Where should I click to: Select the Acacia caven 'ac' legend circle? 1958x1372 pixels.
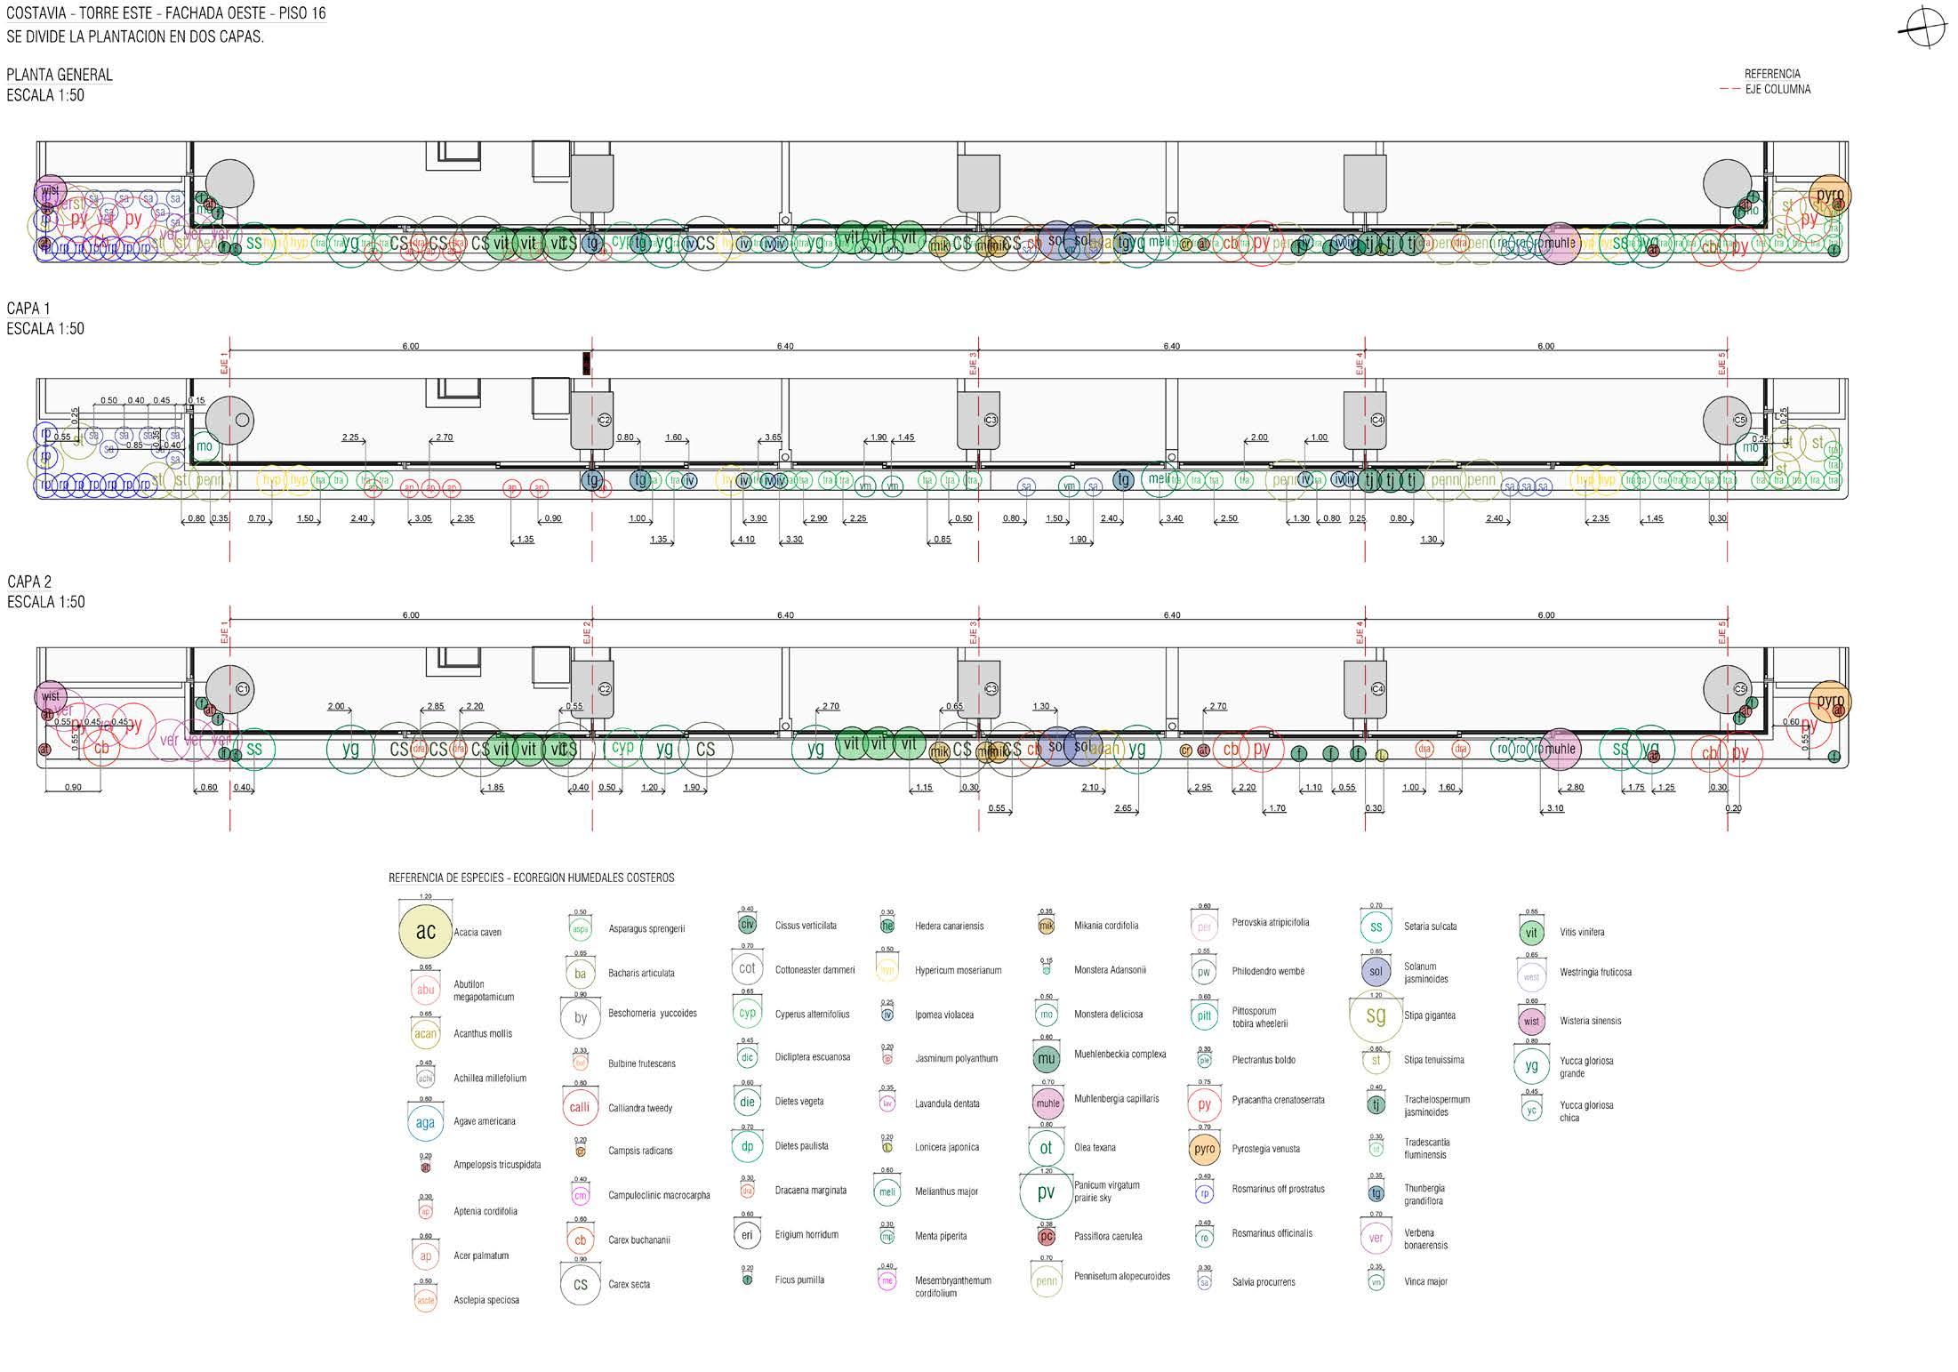coord(426,931)
